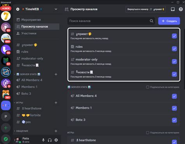The height and width of the screenshot is (144, 185).
Task: Open the server with badge 25
Action: pos(6,27)
